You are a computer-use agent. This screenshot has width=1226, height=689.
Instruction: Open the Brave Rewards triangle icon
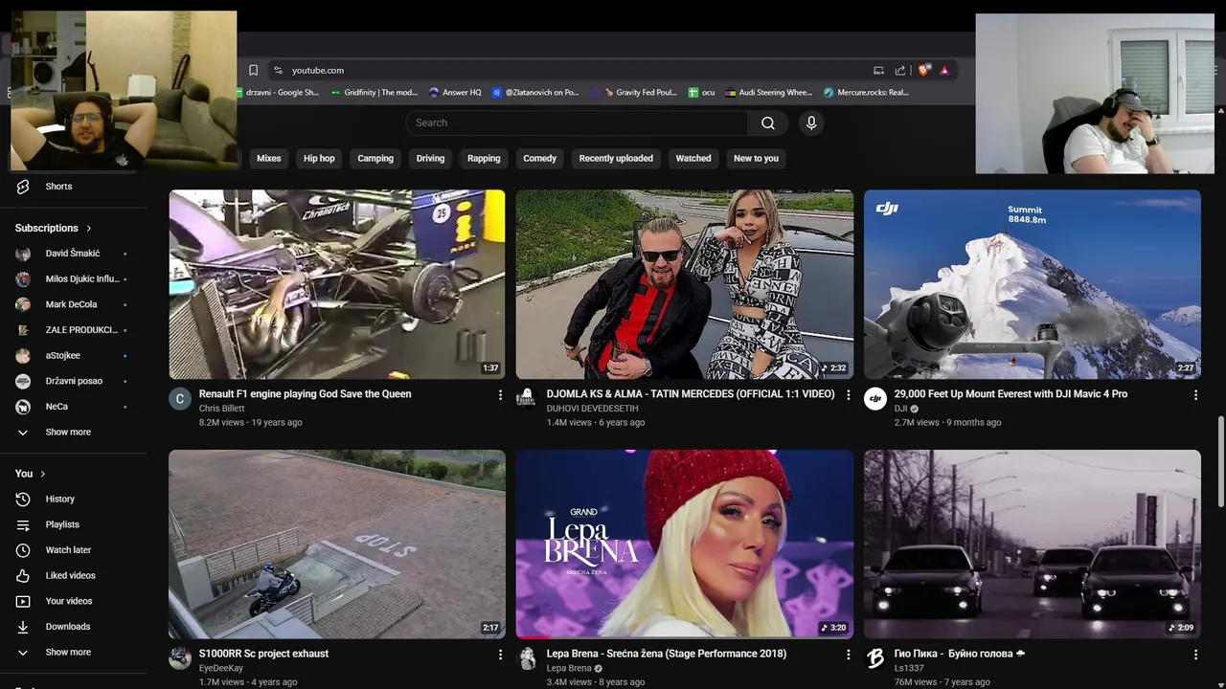[x=944, y=70]
